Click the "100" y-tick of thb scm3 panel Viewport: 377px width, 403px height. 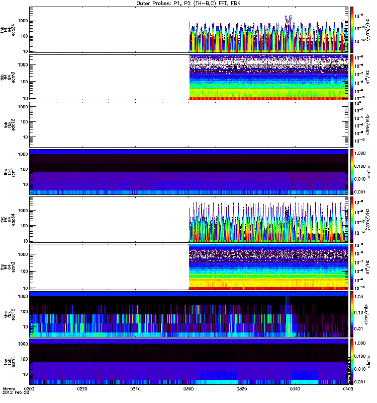point(24,82)
